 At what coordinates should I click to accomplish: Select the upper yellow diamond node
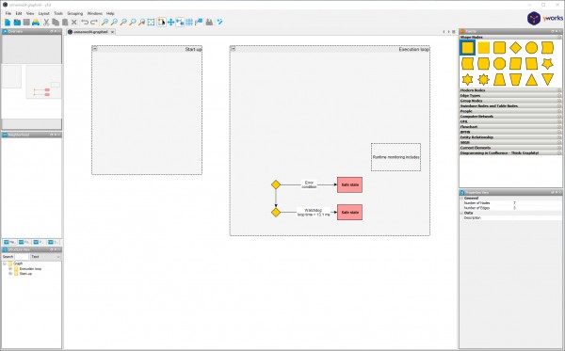point(276,184)
